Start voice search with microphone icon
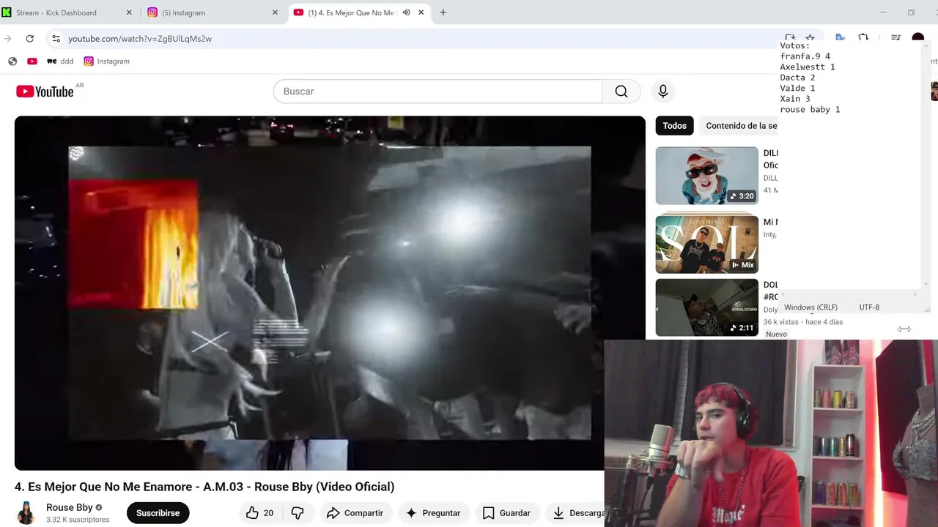The image size is (938, 527). click(x=663, y=91)
